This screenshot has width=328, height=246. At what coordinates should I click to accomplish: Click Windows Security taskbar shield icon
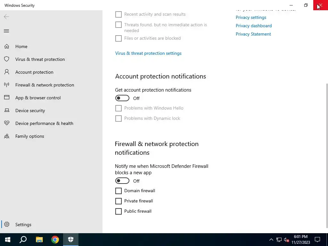(71, 240)
